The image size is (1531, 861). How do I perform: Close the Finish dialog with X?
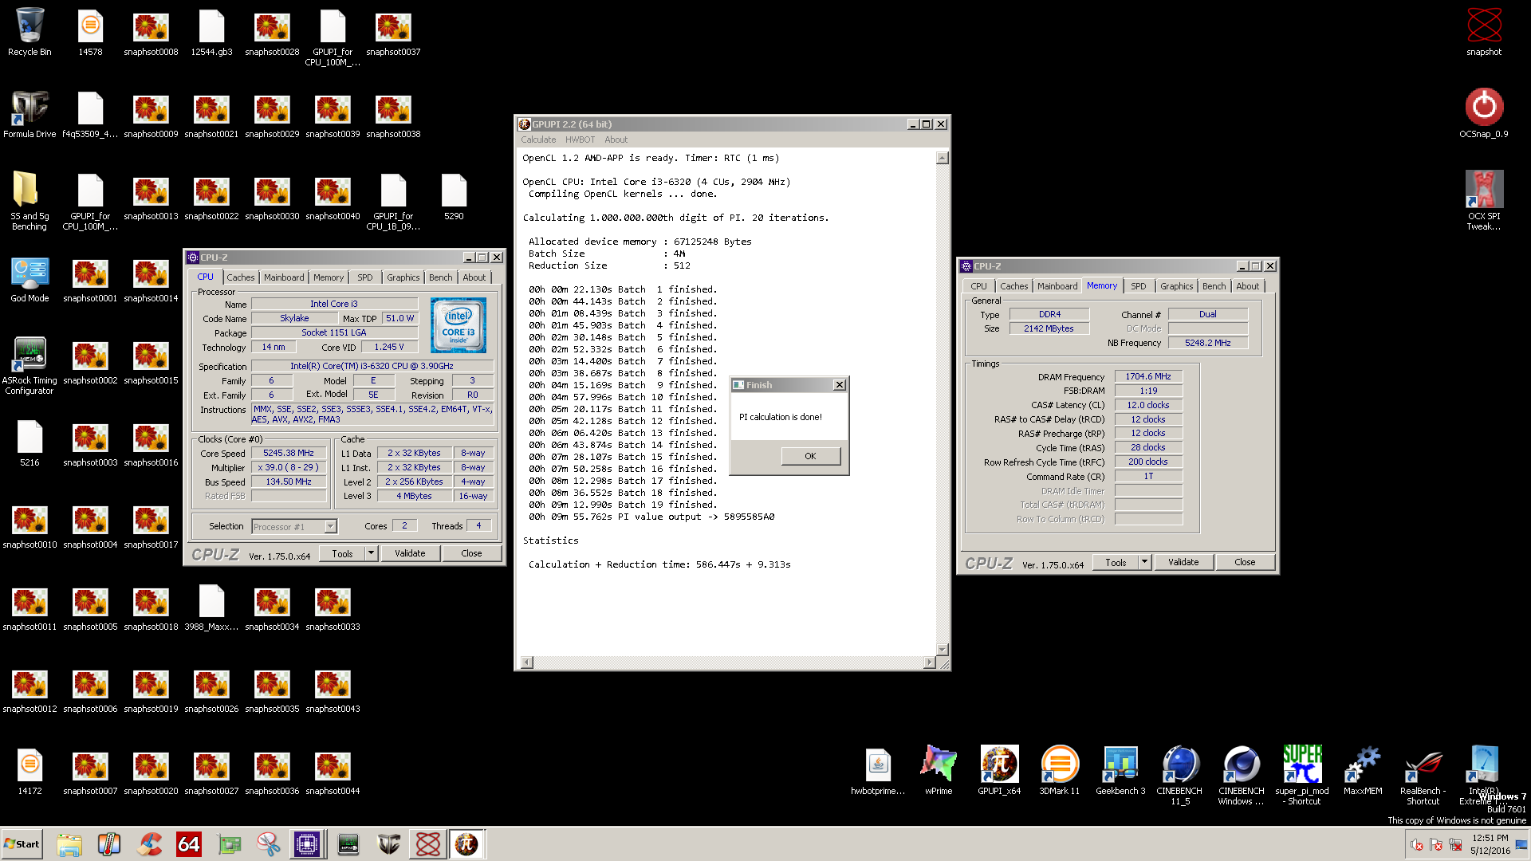point(839,385)
